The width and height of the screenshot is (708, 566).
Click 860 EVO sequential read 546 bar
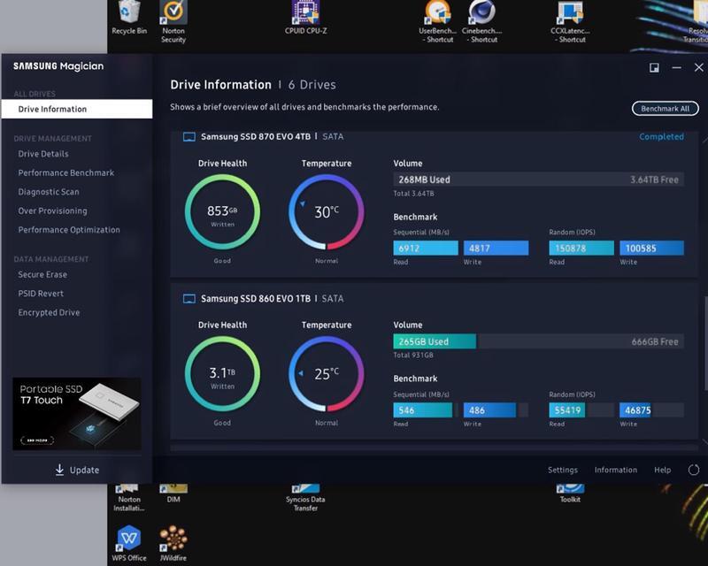(423, 409)
